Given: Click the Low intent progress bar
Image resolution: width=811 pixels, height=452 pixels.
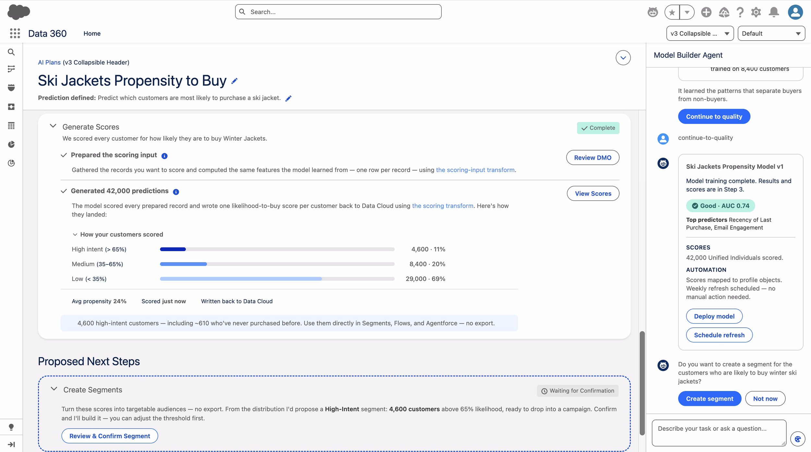Looking at the screenshot, I should 277,279.
